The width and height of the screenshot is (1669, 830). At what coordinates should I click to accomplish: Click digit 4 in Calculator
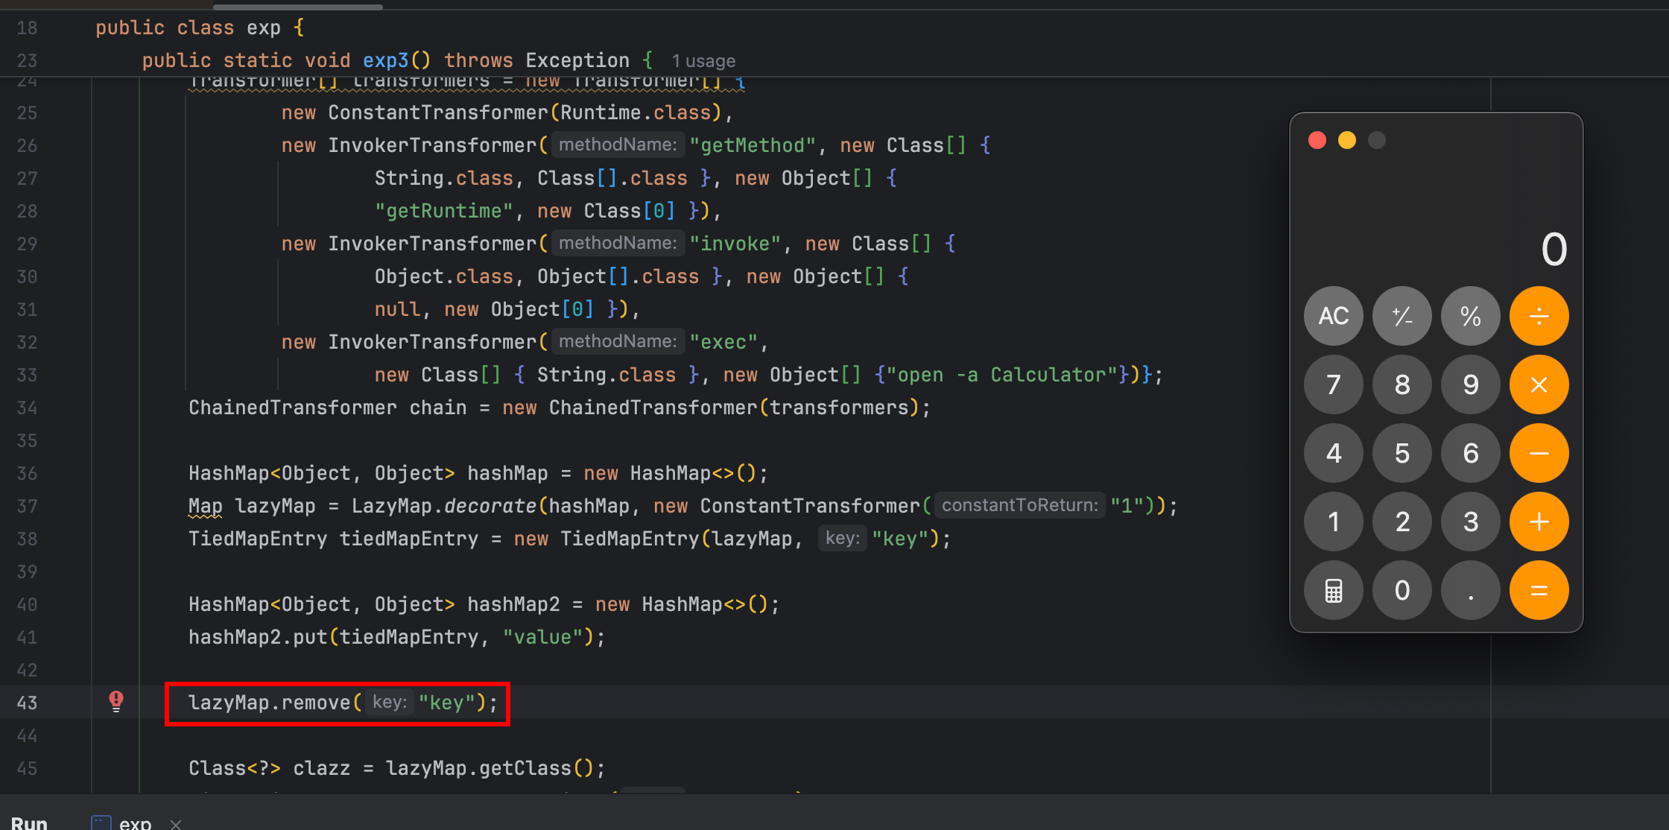(1334, 453)
